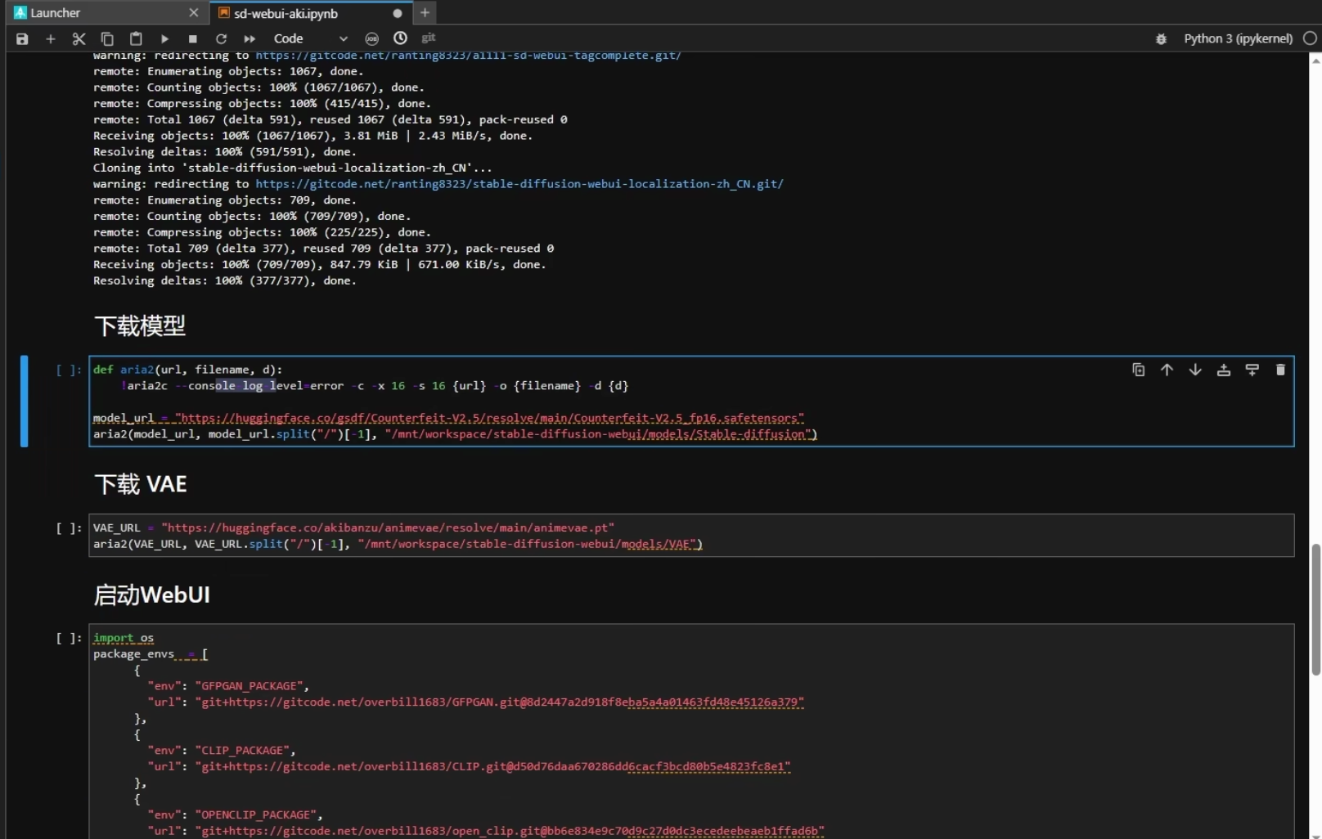Image resolution: width=1322 pixels, height=839 pixels.
Task: Copy the selected cell from the toolbar
Action: tap(107, 38)
